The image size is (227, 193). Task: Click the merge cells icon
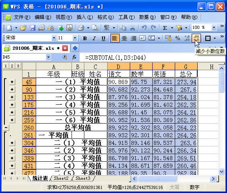point(151,38)
